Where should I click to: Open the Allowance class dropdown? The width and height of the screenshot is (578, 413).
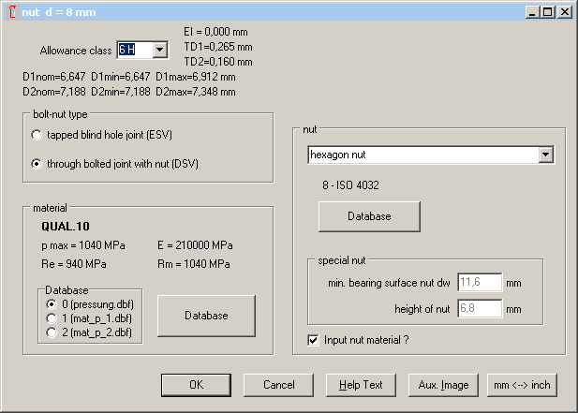[x=159, y=50]
